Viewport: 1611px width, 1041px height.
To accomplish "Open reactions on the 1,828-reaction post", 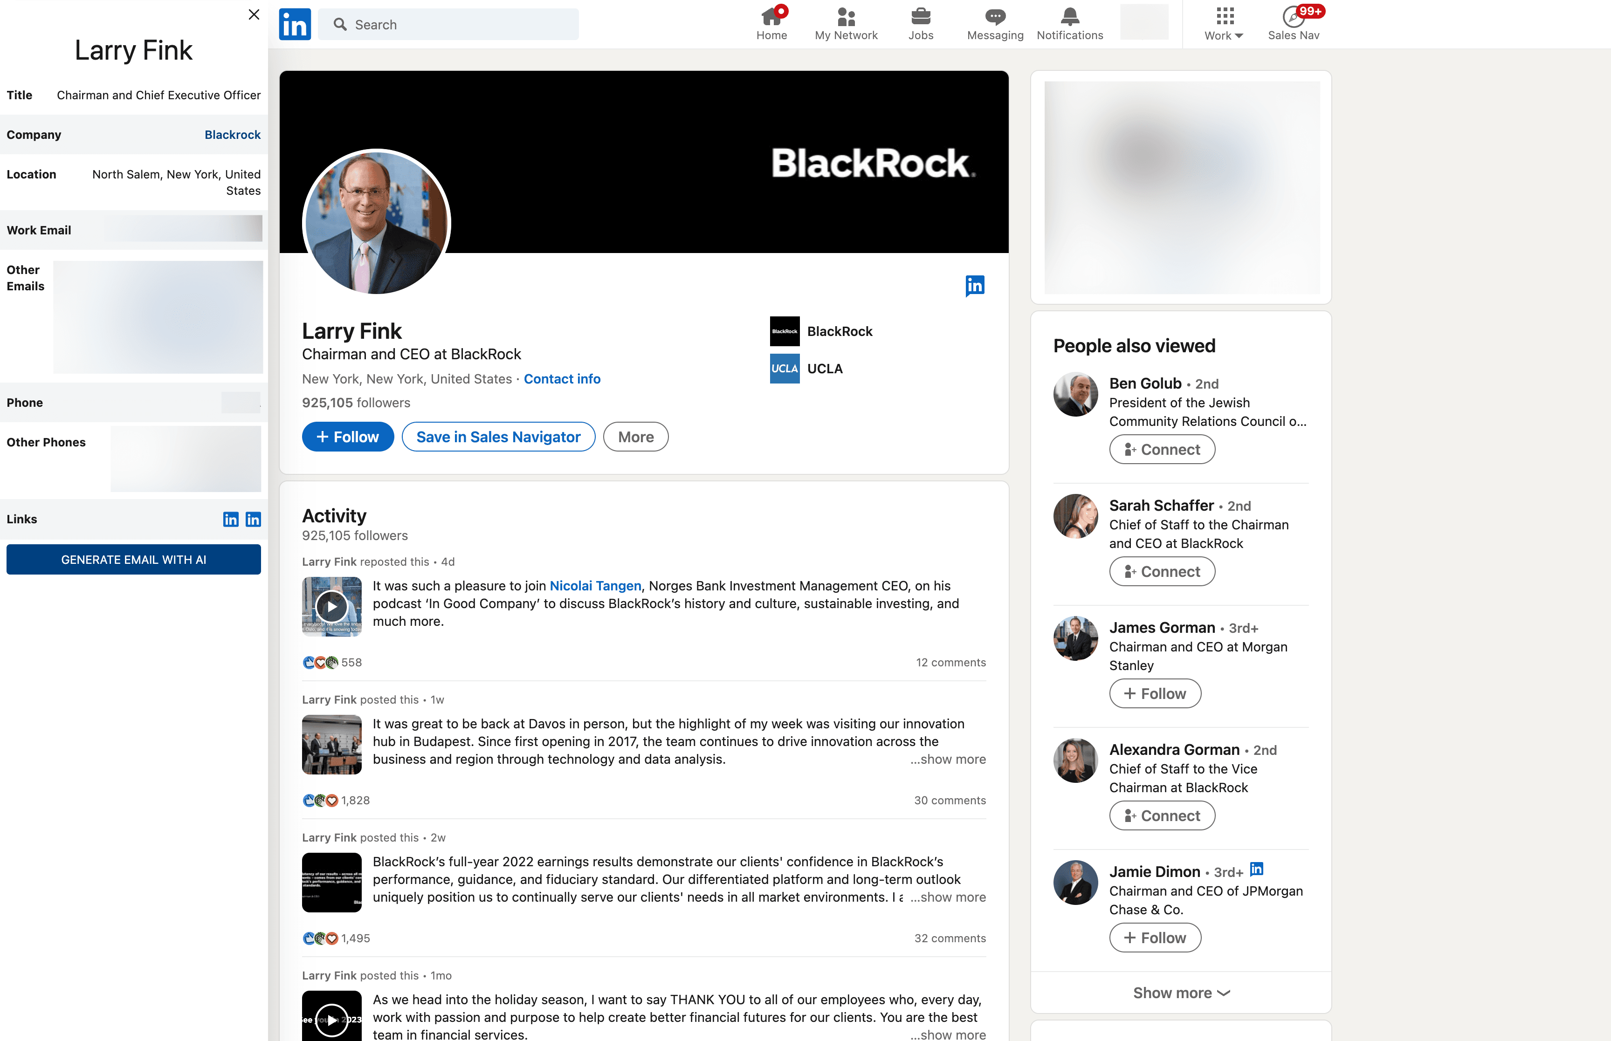I will point(336,801).
